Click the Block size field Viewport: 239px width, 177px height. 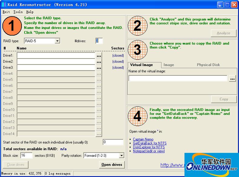click(x=26, y=155)
